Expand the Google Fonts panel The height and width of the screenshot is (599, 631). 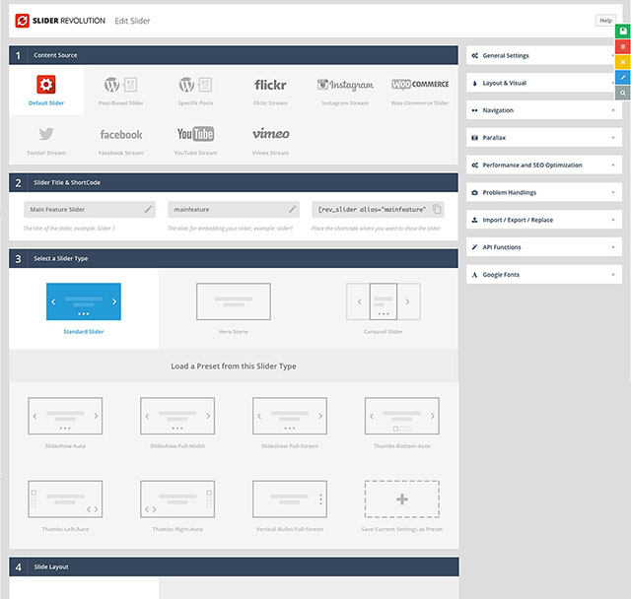[543, 274]
